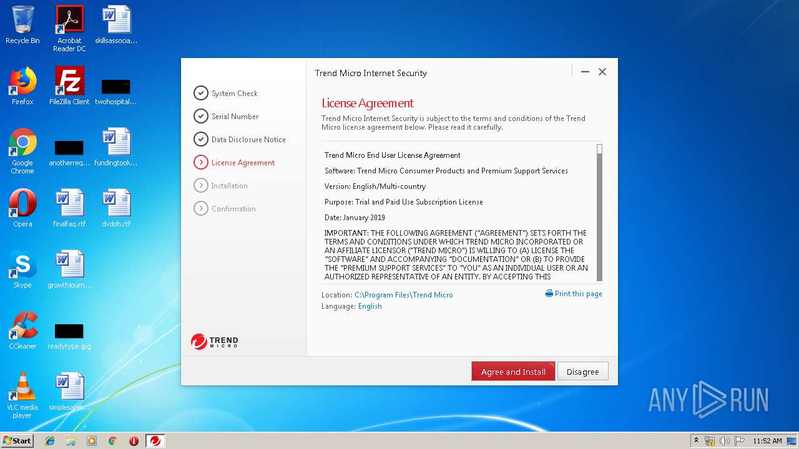This screenshot has width=799, height=449.
Task: Select the License Agreement step
Action: coord(234,163)
